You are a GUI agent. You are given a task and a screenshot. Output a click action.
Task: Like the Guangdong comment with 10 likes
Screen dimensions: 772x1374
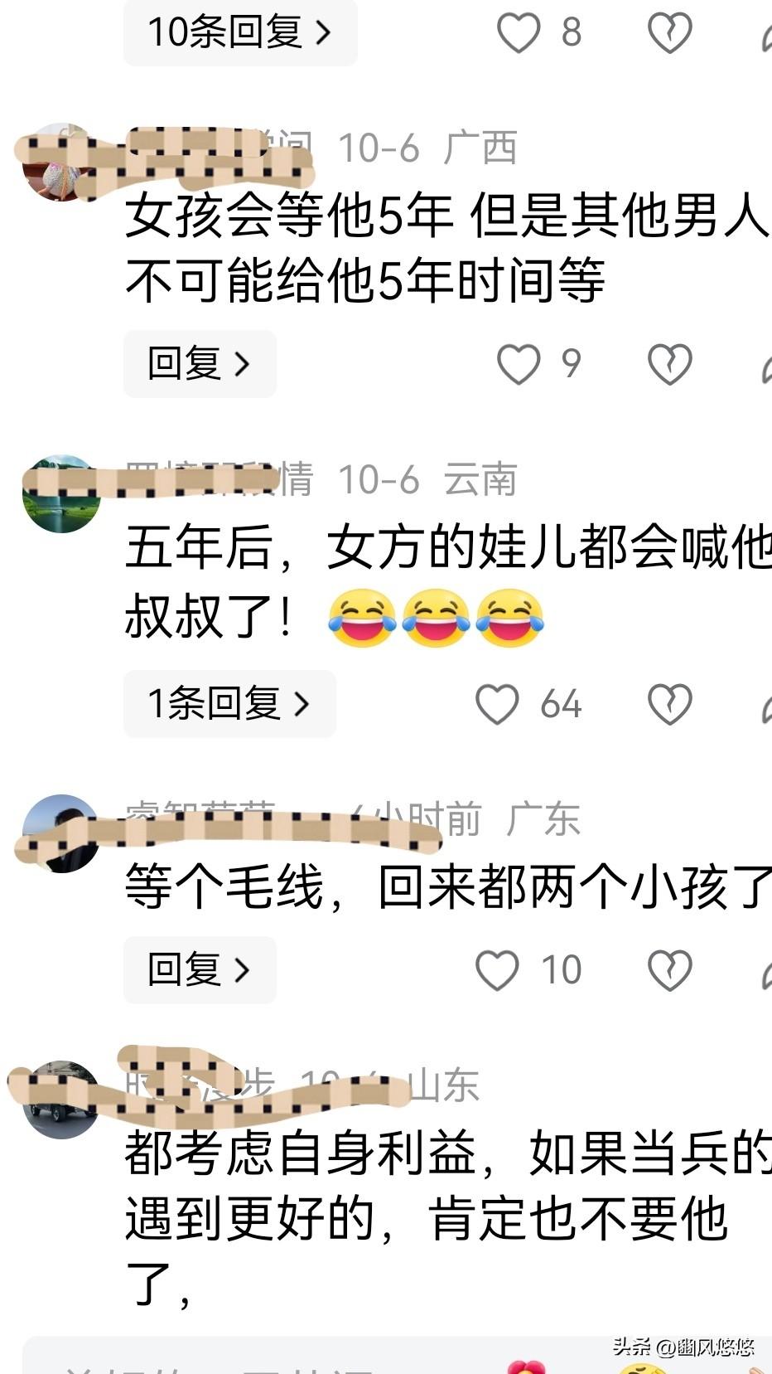pos(497,970)
